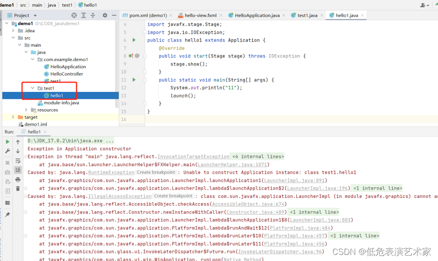Click the Print console output icon

[18, 179]
